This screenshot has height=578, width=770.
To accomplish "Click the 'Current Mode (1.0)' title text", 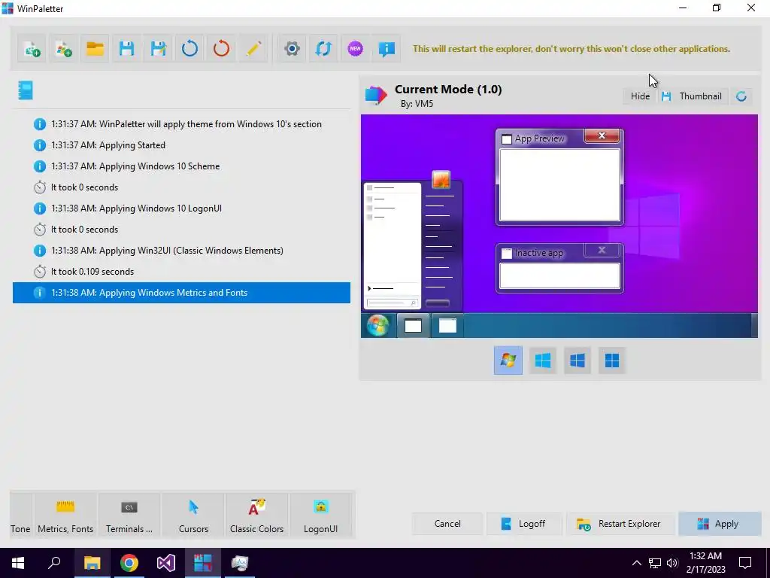I will (x=448, y=90).
